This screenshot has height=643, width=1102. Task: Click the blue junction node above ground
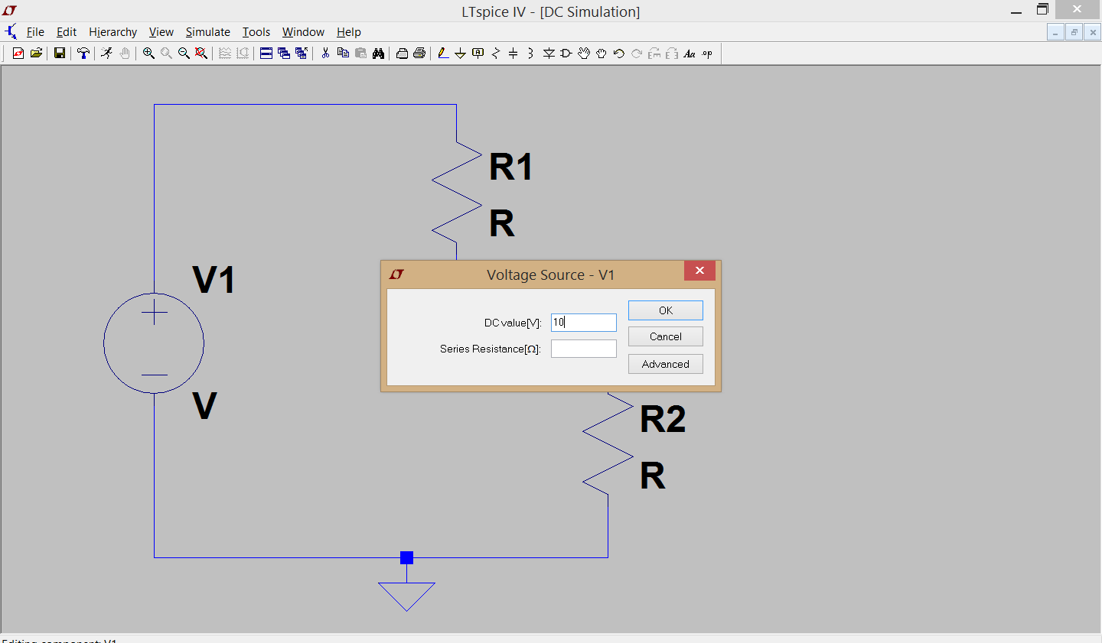(x=406, y=558)
